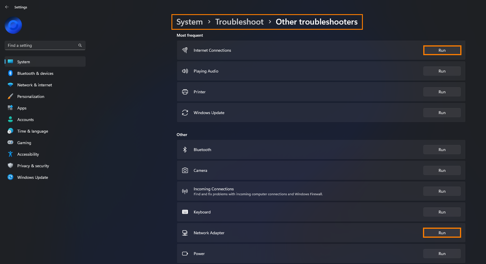Run the Internet Connections troubleshooter

pyautogui.click(x=442, y=50)
